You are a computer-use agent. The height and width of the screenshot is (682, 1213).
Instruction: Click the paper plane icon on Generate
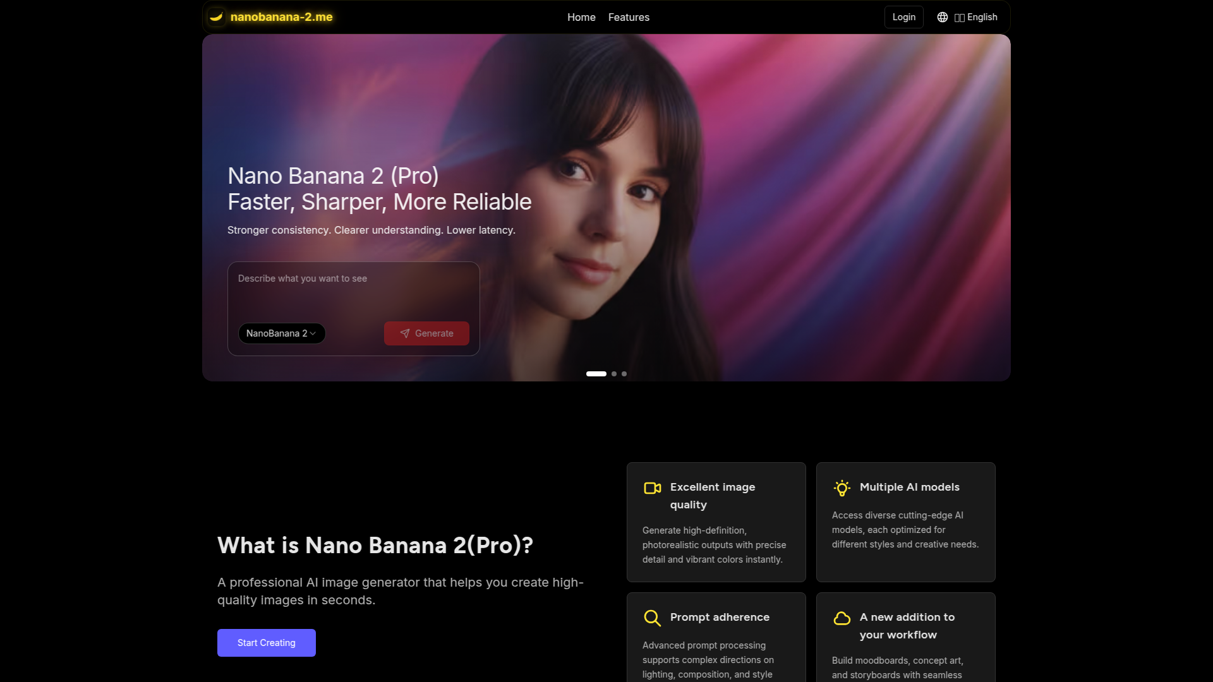[x=405, y=333]
